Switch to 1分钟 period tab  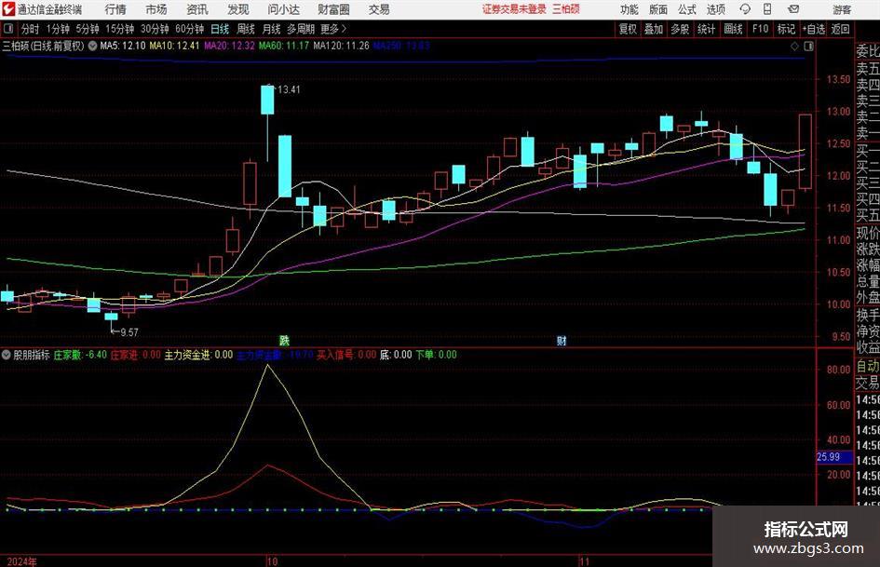[x=58, y=29]
